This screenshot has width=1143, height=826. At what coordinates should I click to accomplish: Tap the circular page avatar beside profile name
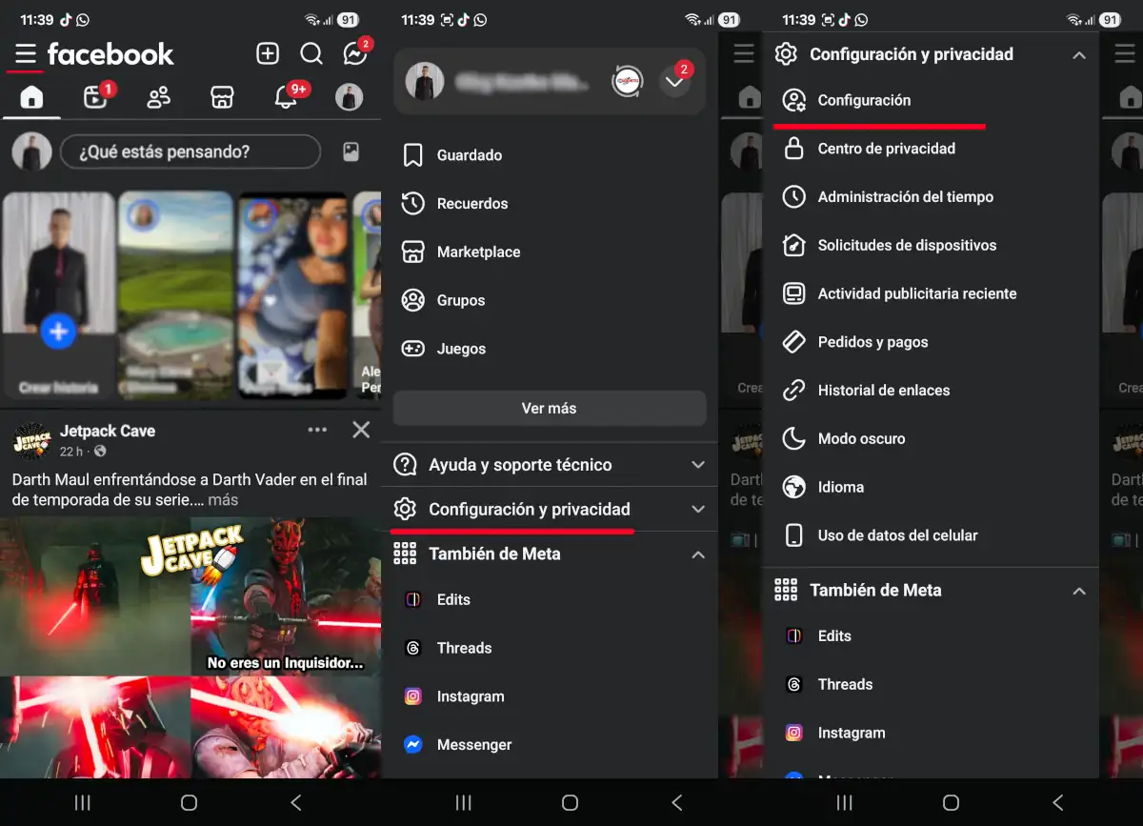(x=627, y=82)
